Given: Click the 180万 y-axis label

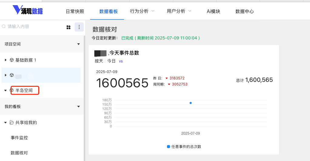Looking at the screenshot, I should (x=107, y=100).
